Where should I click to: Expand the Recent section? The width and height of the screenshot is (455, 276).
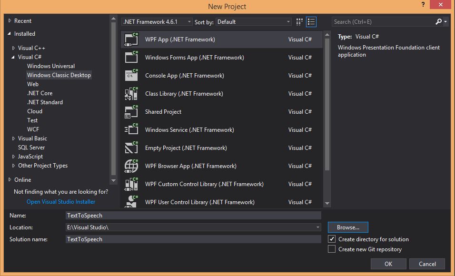(10, 20)
